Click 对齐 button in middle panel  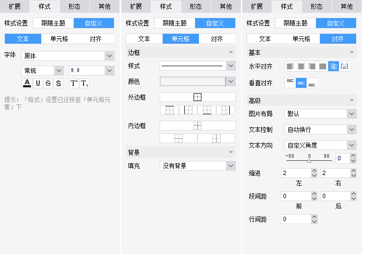tap(217, 39)
